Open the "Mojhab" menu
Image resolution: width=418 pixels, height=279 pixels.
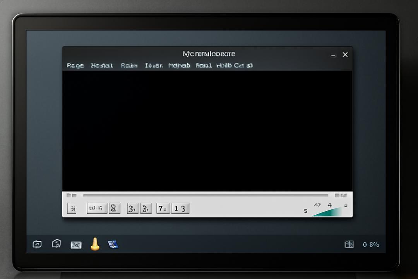[x=179, y=65]
